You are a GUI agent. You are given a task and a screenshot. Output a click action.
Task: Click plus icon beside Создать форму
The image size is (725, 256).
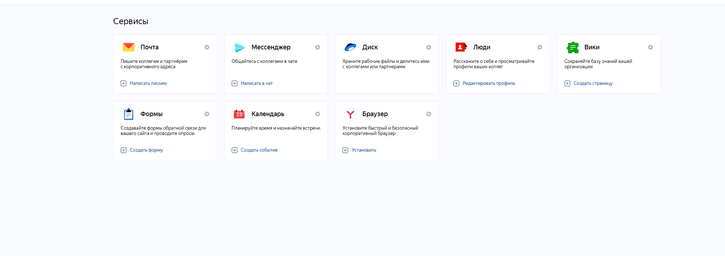coord(123,150)
